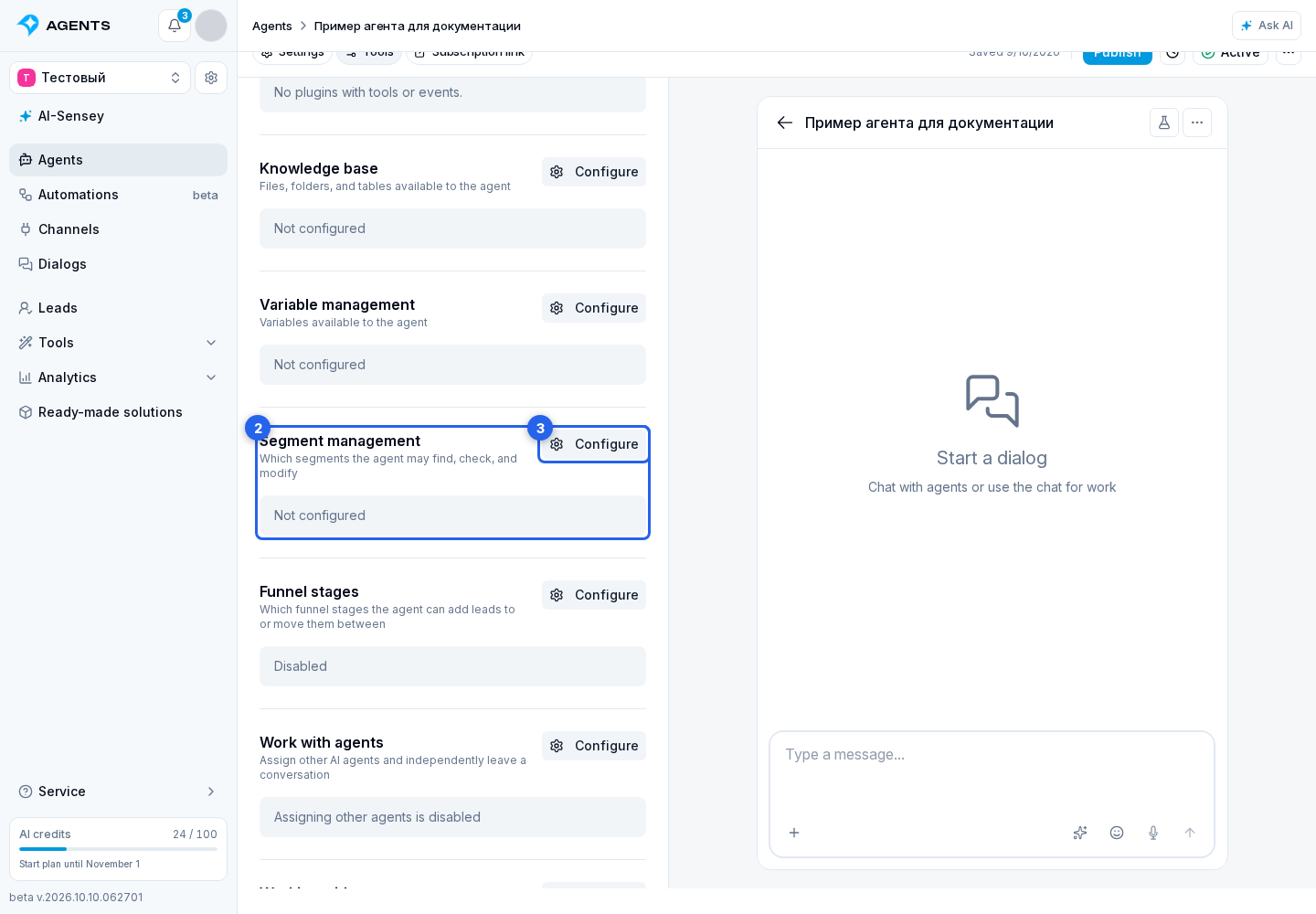Open the notifications bell
The height and width of the screenshot is (914, 1316).
[x=175, y=26]
